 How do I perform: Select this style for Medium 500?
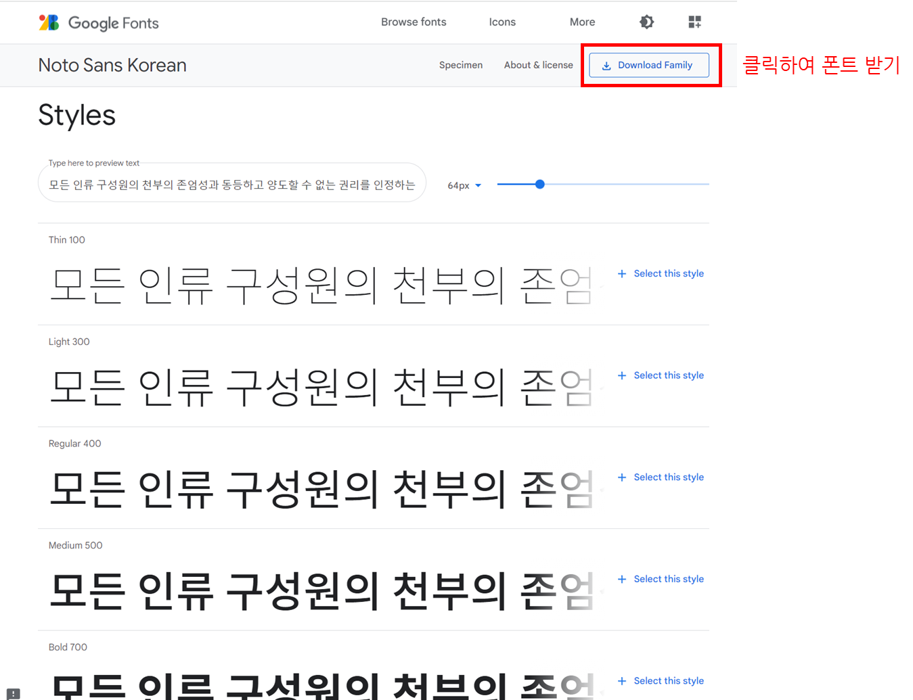coord(669,579)
